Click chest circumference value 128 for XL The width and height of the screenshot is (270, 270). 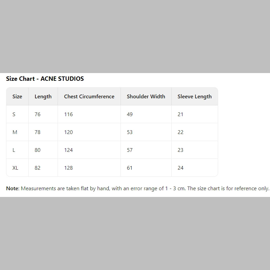69,168
